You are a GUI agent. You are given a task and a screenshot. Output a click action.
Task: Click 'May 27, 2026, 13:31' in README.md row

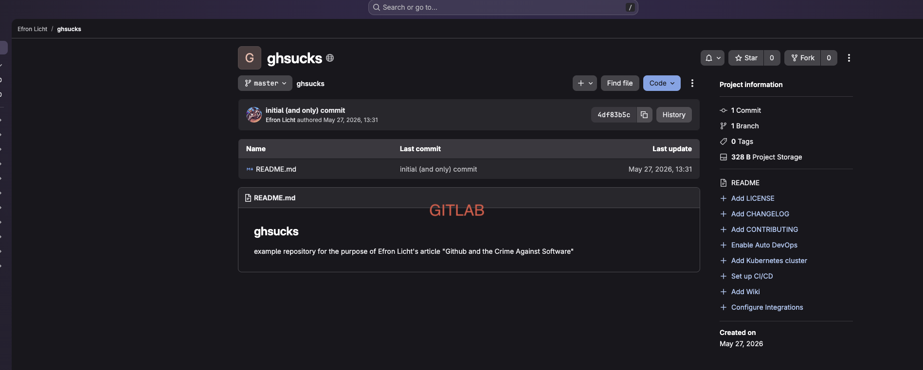[x=660, y=169]
